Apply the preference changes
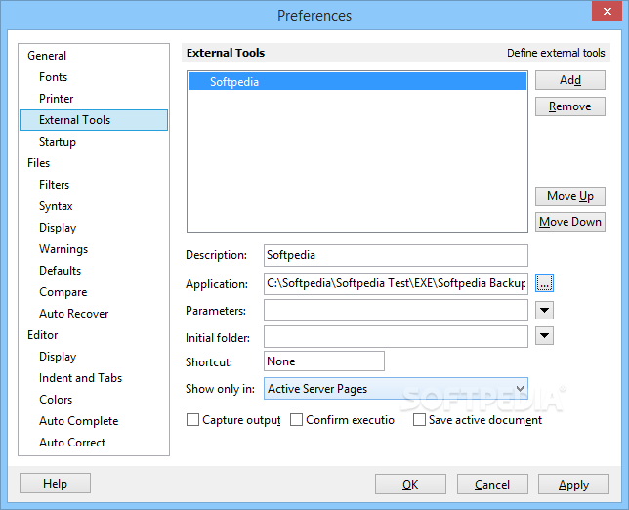629x510 pixels. [x=573, y=485]
